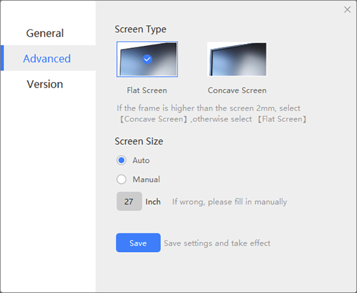Screen dimensions: 357x293
Task: Click the Auto label text
Action: point(141,161)
